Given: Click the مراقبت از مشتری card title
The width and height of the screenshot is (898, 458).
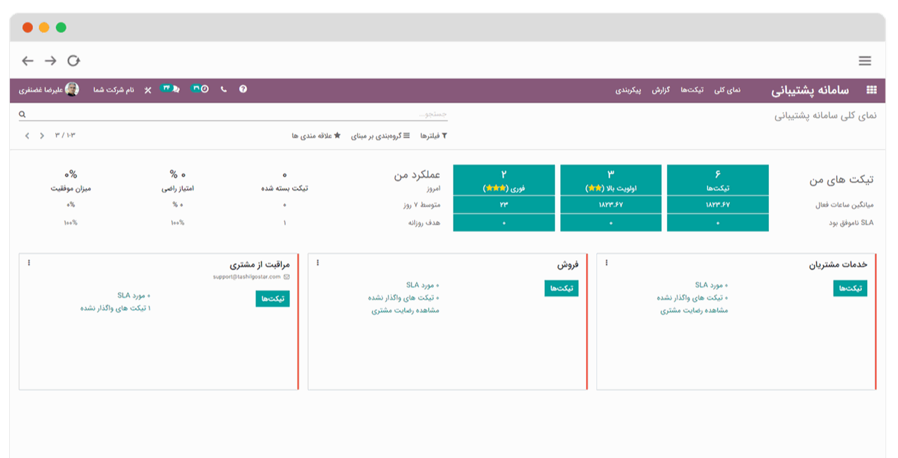Looking at the screenshot, I should coord(259,265).
